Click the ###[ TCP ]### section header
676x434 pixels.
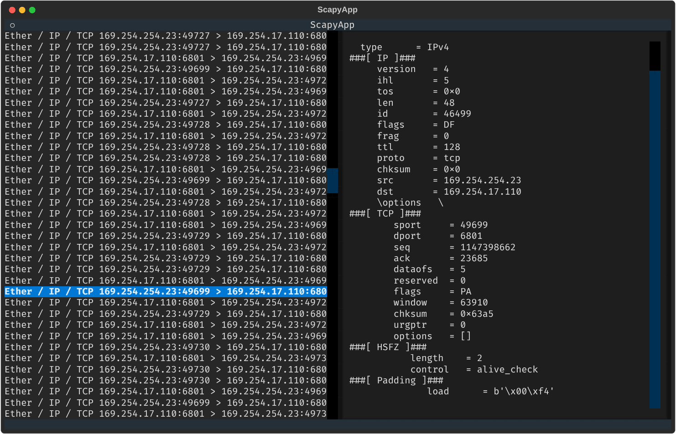tap(385, 213)
